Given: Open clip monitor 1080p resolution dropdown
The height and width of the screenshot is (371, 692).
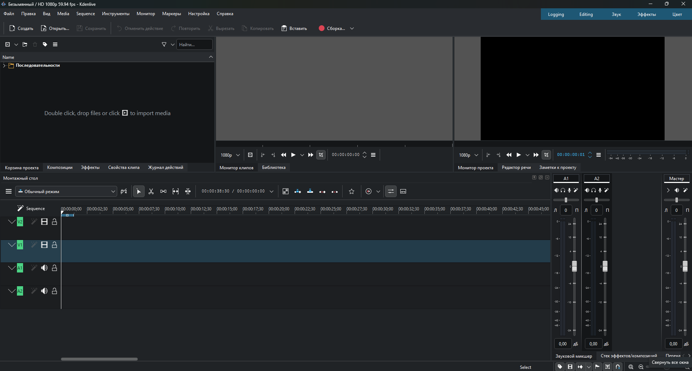Looking at the screenshot, I should tap(230, 155).
